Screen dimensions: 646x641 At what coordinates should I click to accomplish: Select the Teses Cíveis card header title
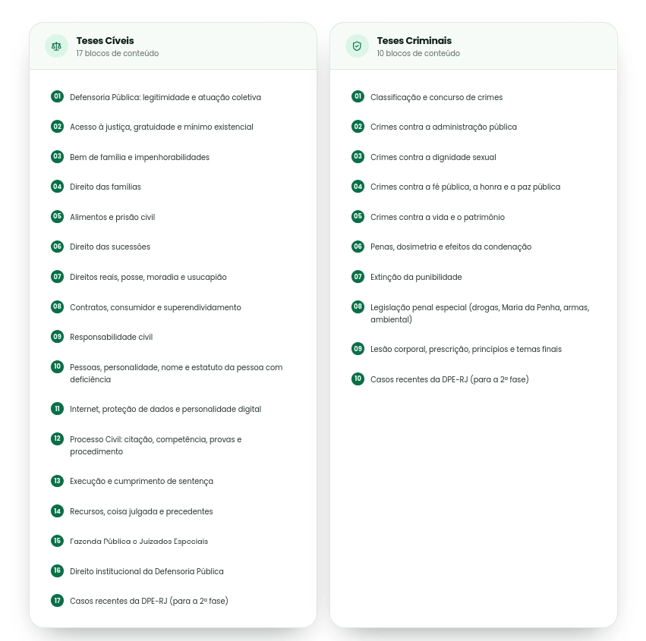[105, 41]
